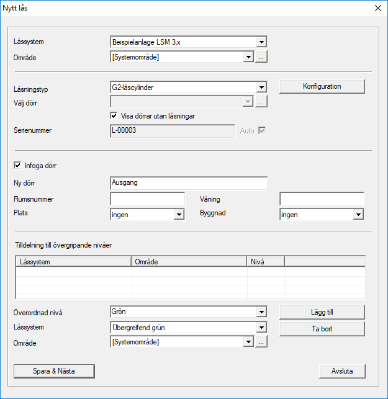Expand the Byggnad dropdown
This screenshot has width=388, height=399.
tap(358, 214)
